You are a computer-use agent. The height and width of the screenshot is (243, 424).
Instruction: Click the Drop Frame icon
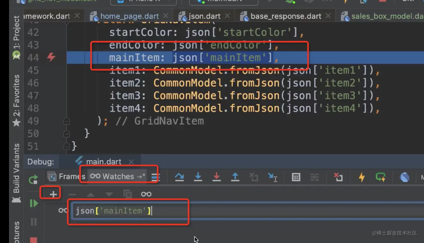point(254,177)
